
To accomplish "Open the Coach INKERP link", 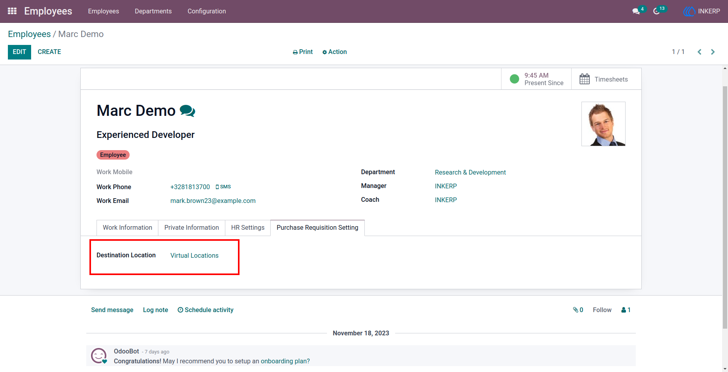I will [446, 200].
